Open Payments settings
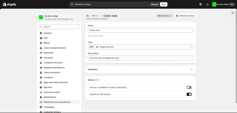 tap(59, 53)
